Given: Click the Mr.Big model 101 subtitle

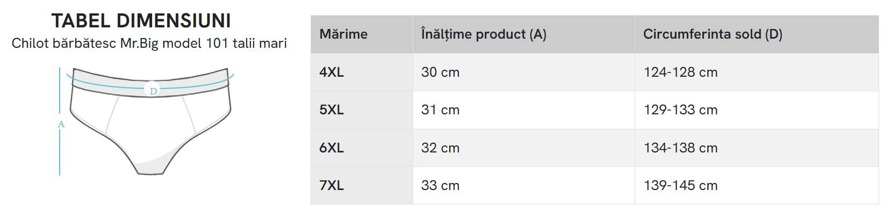Looking at the screenshot, I should click(149, 43).
